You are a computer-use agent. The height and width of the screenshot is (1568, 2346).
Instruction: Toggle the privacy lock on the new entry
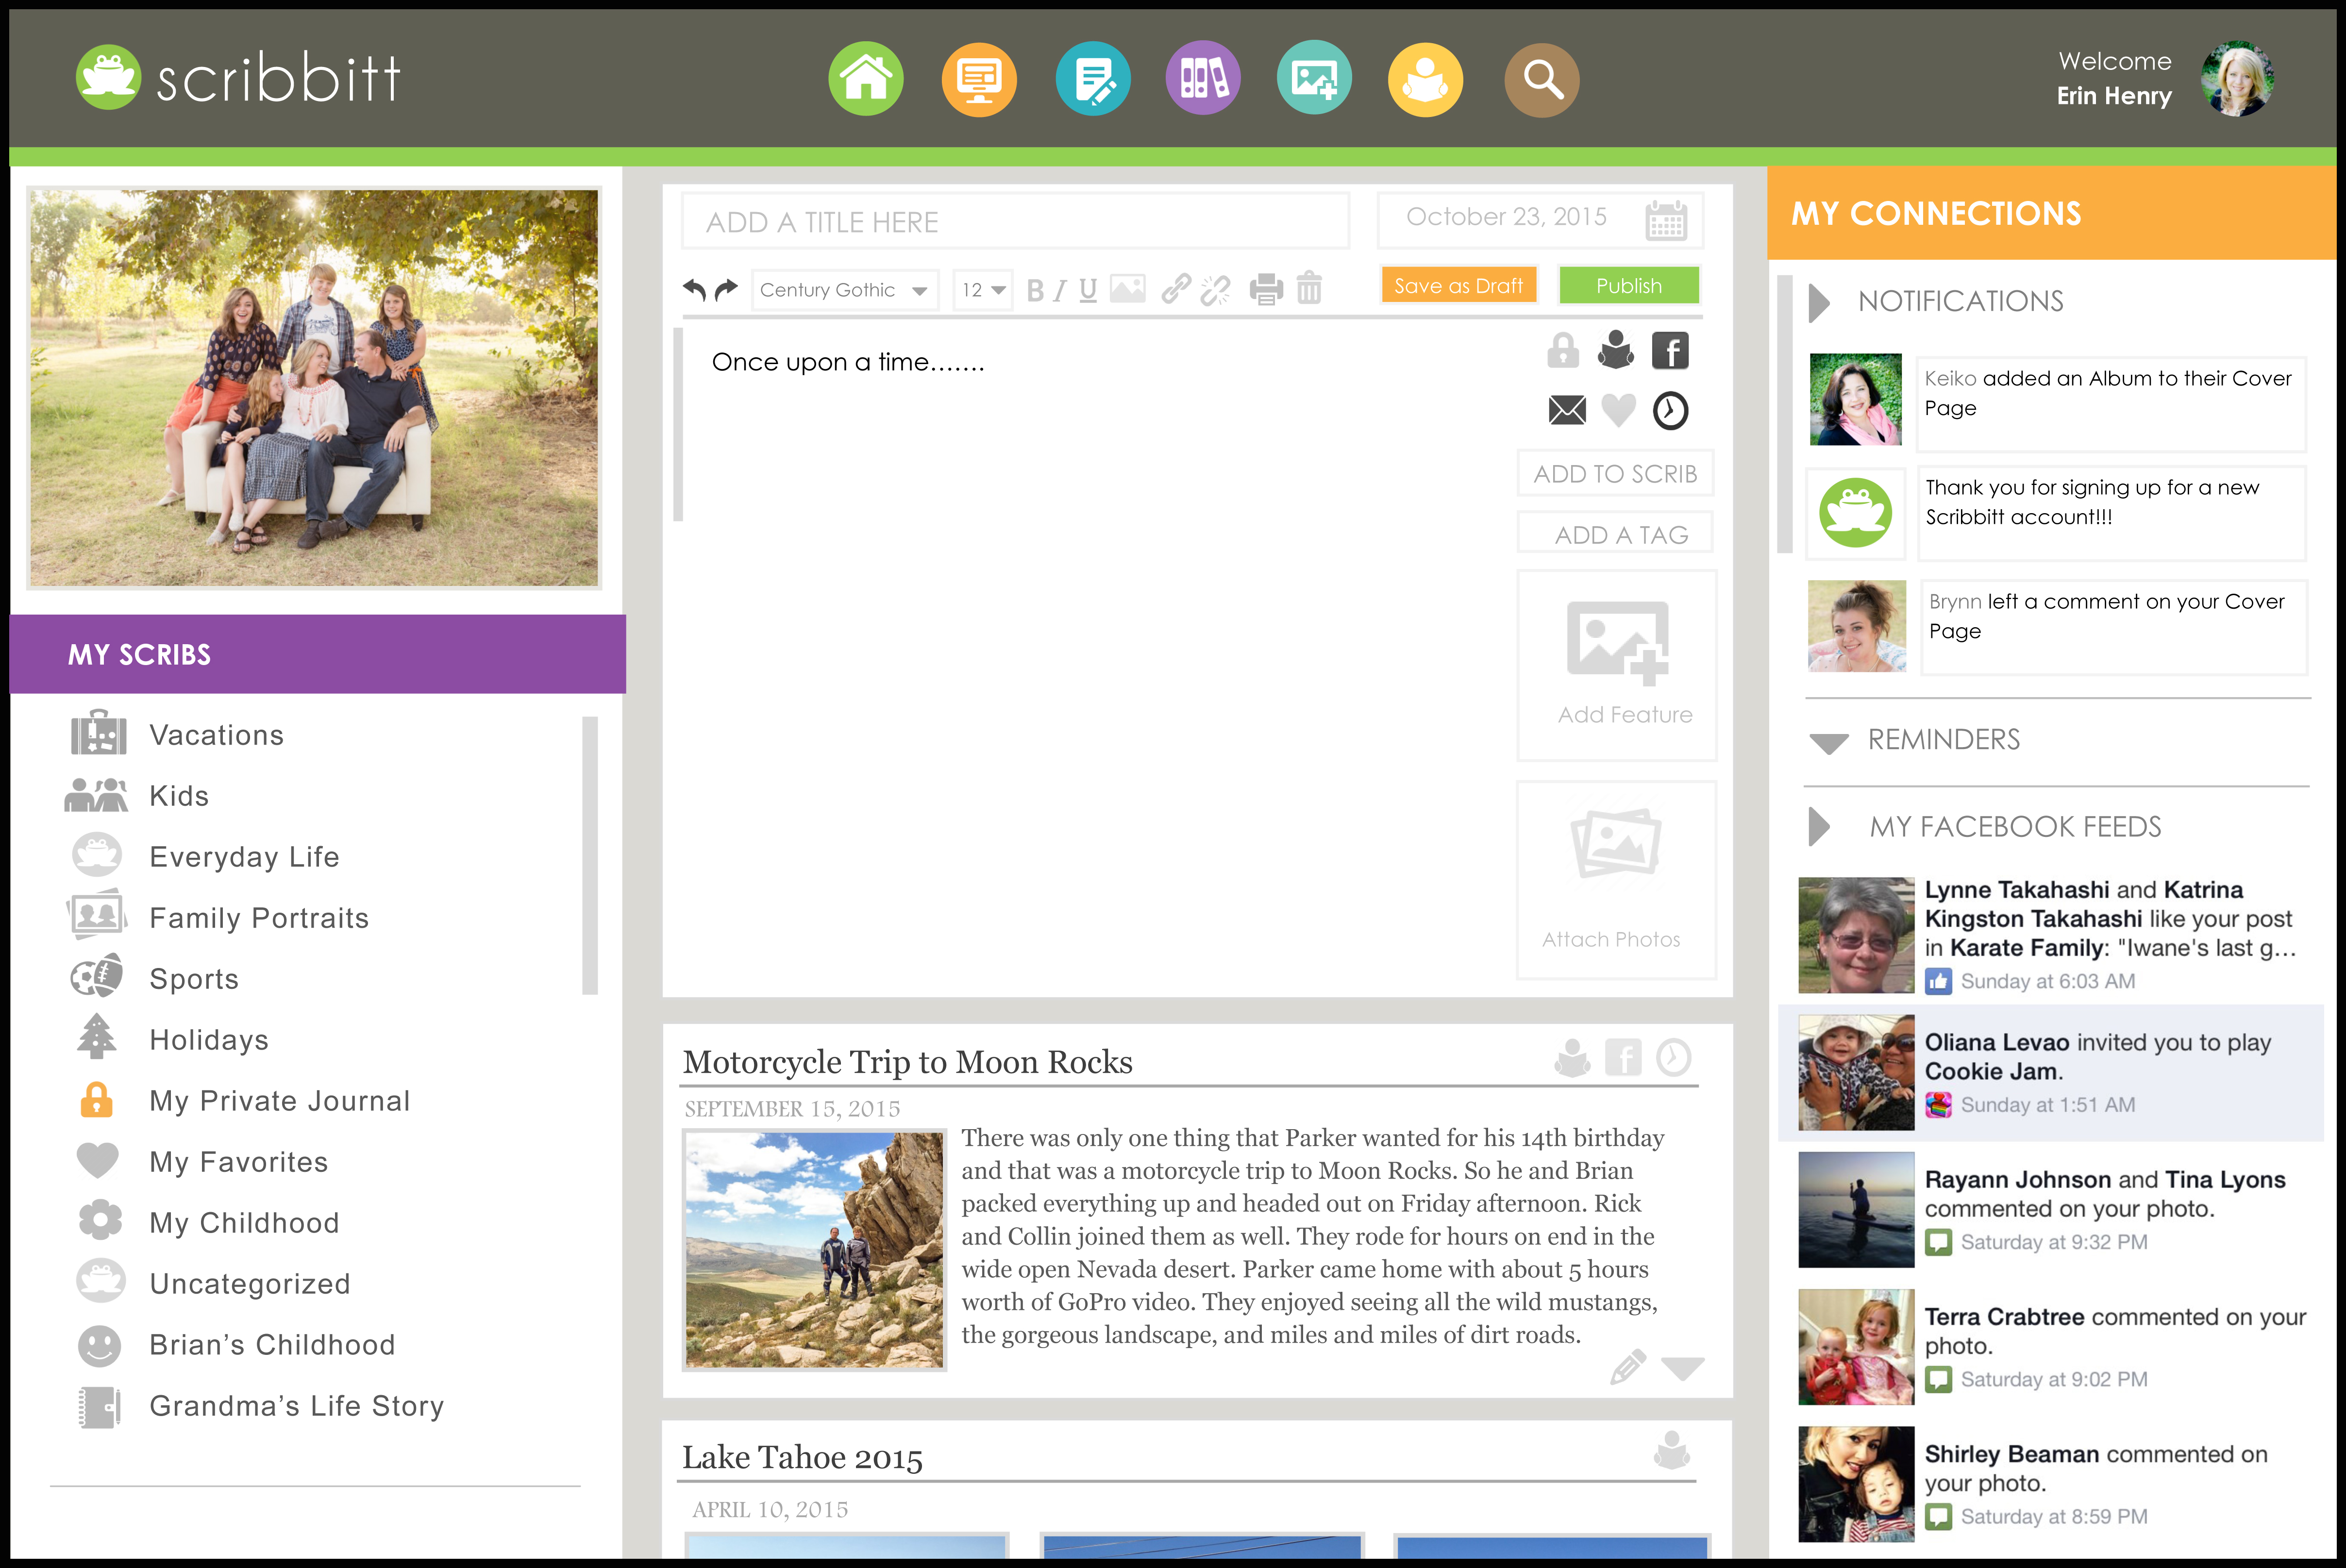click(x=1562, y=351)
